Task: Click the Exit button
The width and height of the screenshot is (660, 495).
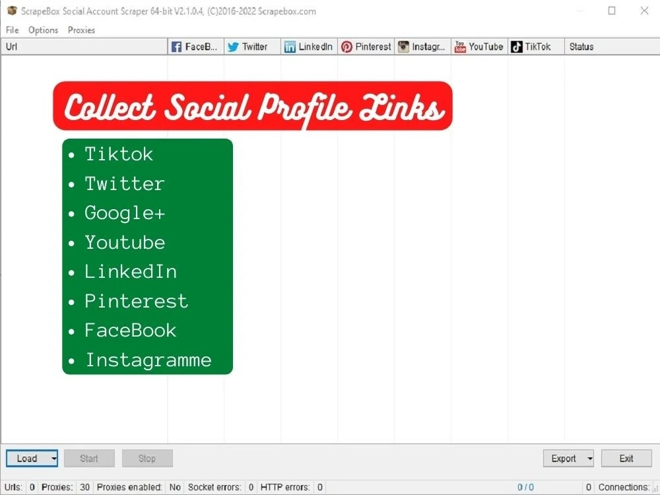Action: (x=626, y=459)
